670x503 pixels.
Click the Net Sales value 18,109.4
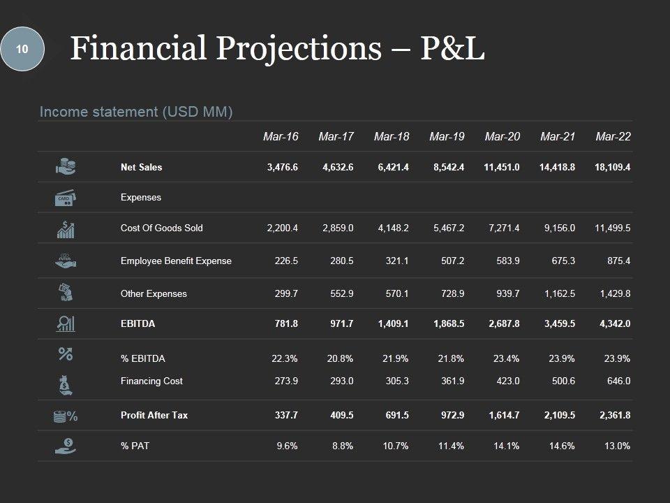[613, 167]
